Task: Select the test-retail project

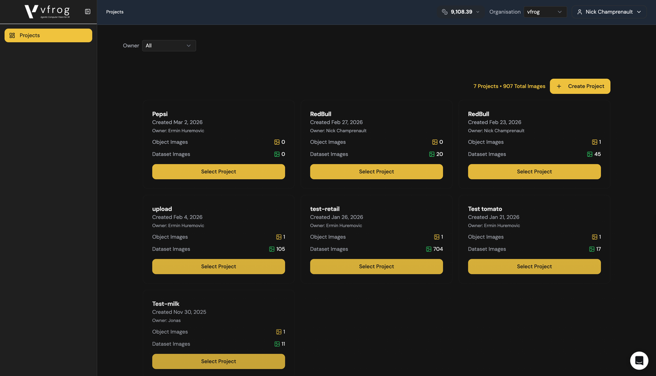Action: click(x=377, y=267)
